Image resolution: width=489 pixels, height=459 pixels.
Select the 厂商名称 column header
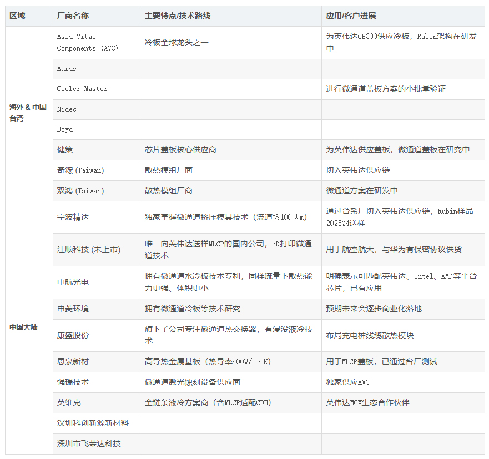[x=73, y=16]
